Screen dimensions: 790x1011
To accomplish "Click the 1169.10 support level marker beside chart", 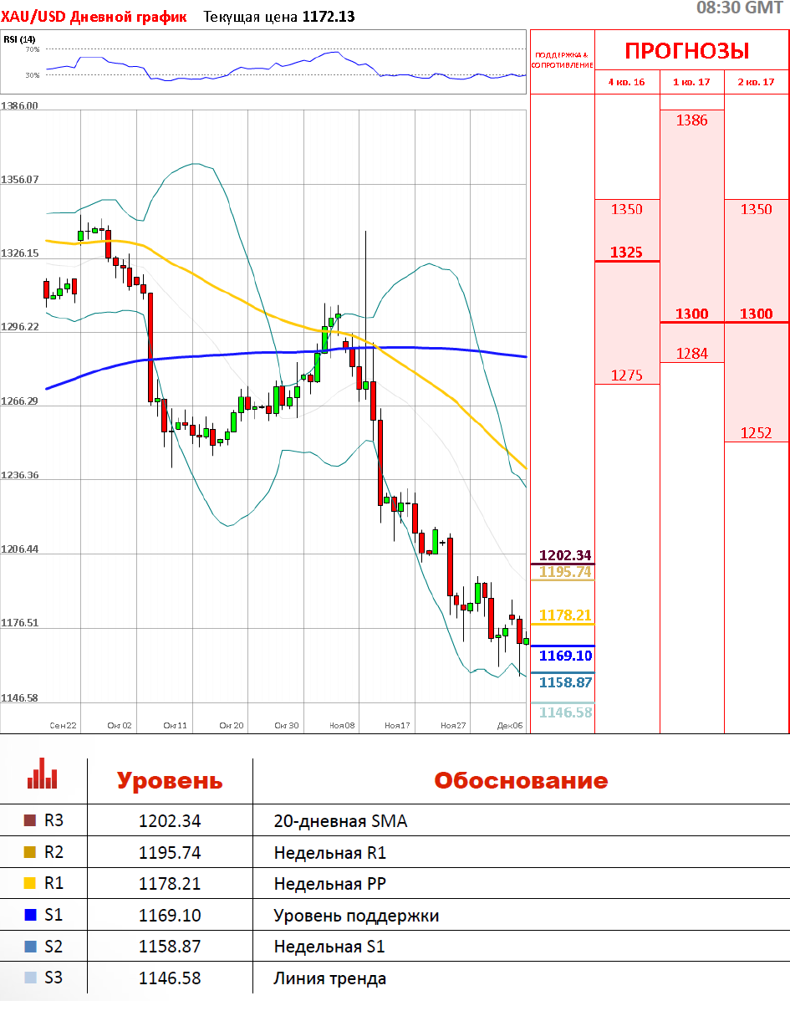I will 565,656.
